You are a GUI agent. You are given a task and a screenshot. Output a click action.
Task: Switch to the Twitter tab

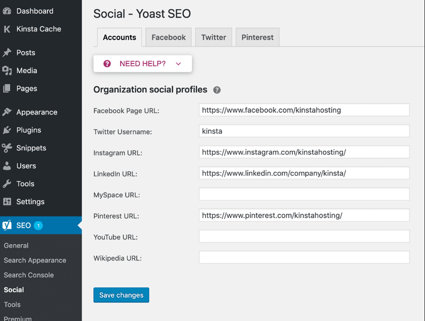(214, 37)
